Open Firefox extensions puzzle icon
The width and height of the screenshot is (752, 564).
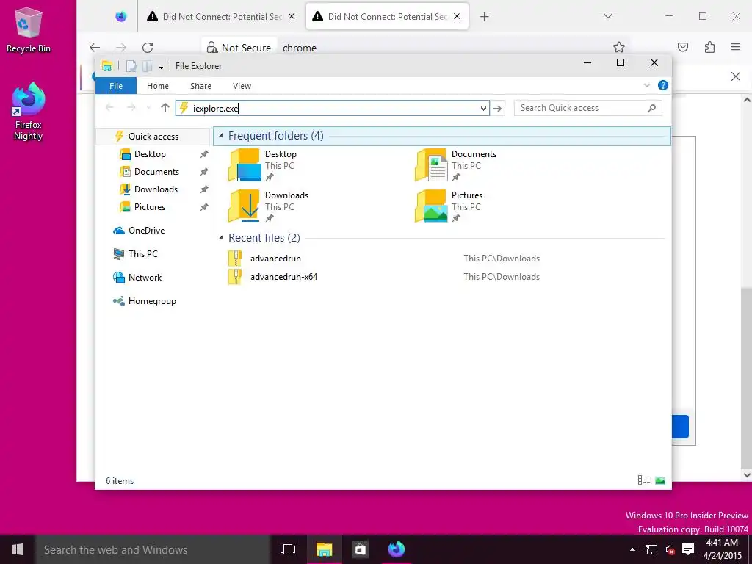point(710,47)
